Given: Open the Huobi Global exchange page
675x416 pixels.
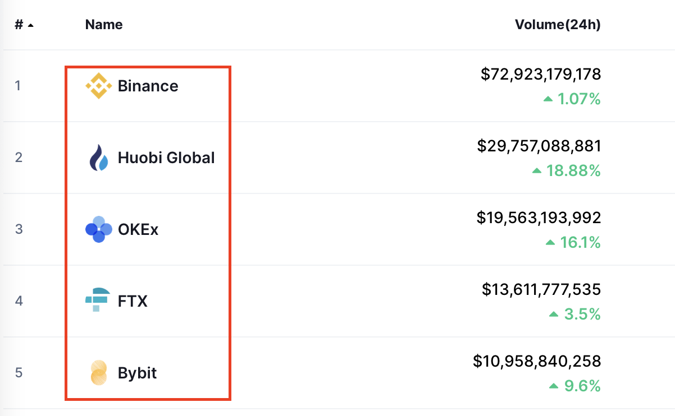Looking at the screenshot, I should click(x=166, y=158).
